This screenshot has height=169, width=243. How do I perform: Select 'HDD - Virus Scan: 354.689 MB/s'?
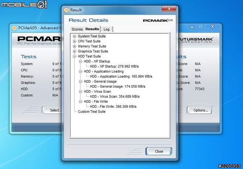pos(115,97)
